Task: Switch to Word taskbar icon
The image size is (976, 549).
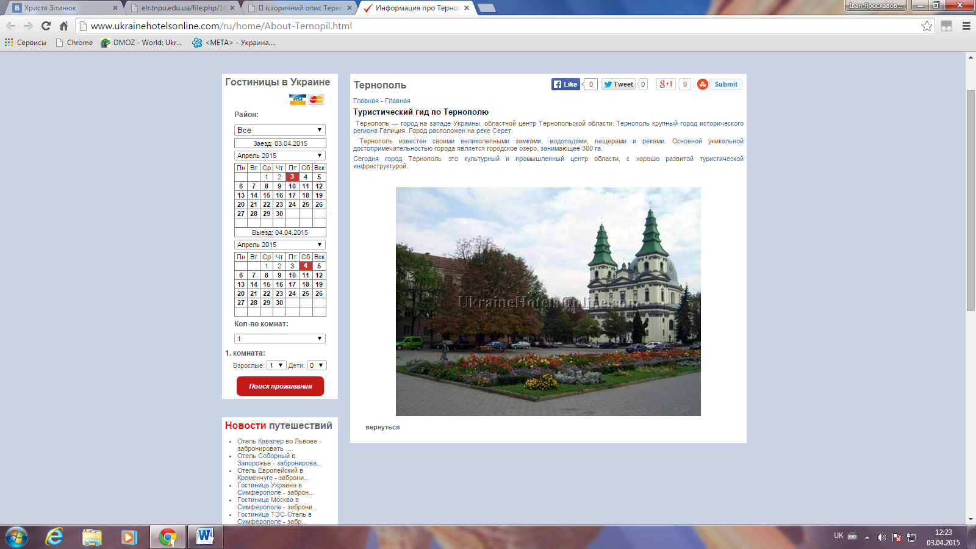Action: click(205, 537)
